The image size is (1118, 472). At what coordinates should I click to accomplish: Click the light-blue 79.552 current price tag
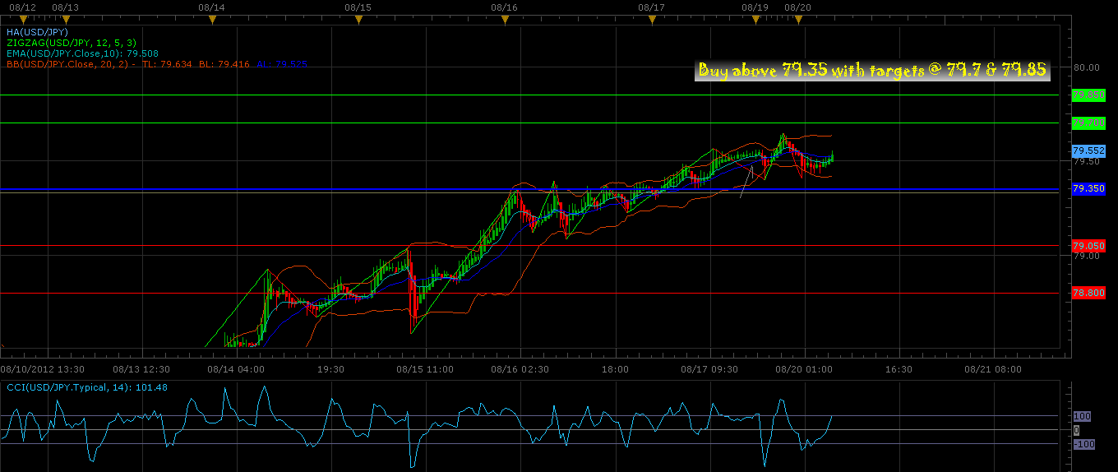coord(1088,151)
